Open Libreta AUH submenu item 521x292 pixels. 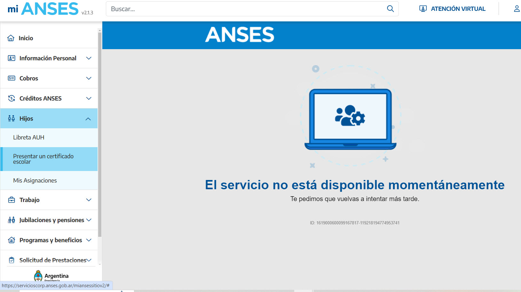coord(49,138)
